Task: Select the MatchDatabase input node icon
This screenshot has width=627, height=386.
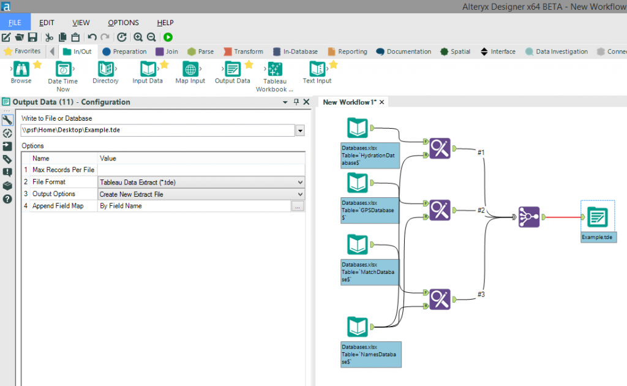Action: coord(357,244)
